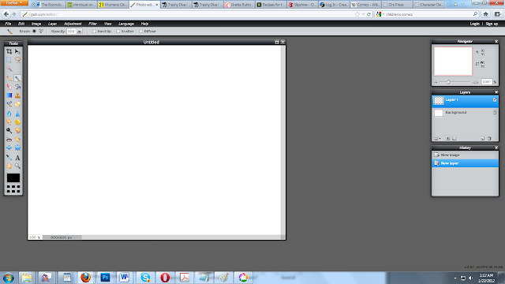This screenshot has height=284, width=505.
Task: Click the Background layer lock icon
Action: coord(495,112)
